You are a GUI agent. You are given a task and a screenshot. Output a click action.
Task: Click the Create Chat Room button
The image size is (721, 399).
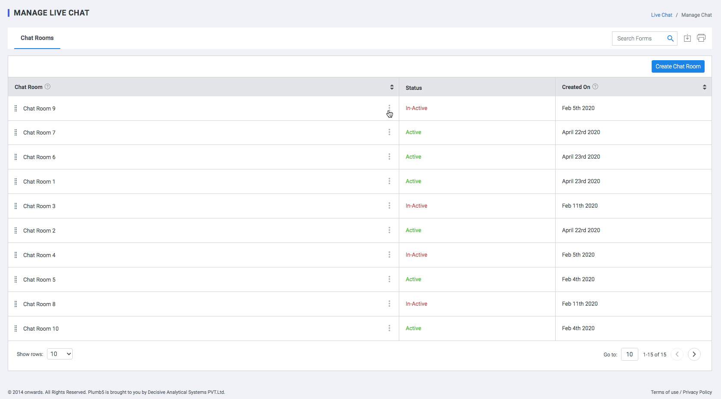(x=678, y=66)
